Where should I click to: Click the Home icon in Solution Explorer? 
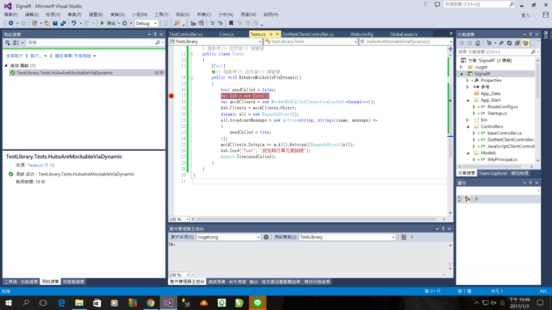click(x=478, y=43)
